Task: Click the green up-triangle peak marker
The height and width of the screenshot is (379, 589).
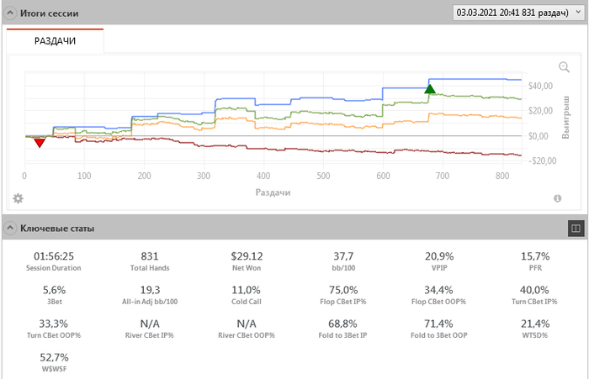Action: click(x=430, y=89)
